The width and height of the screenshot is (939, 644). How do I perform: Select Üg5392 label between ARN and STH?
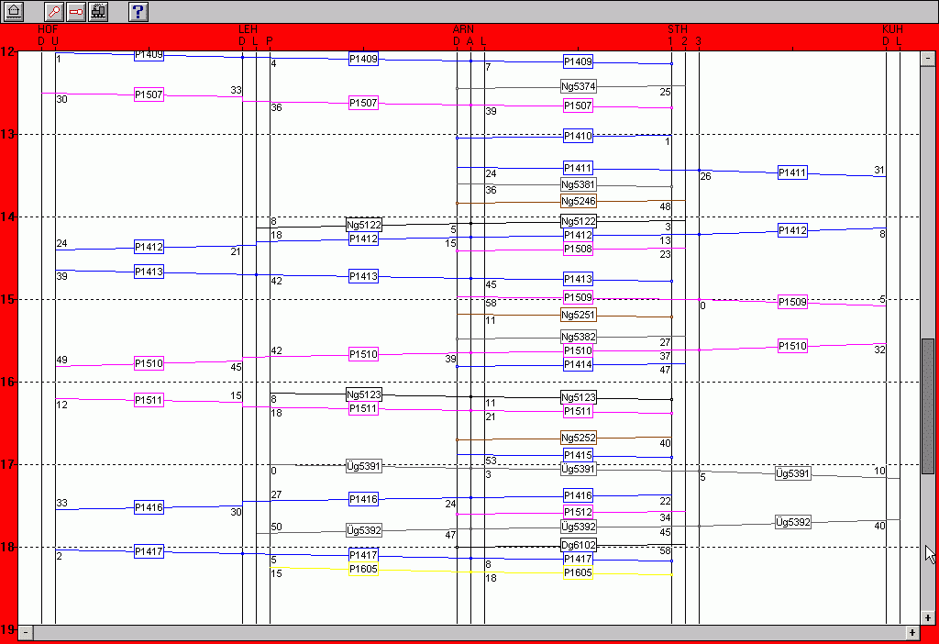click(579, 527)
